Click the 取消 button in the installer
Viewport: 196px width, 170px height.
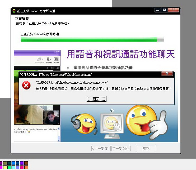point(146,149)
